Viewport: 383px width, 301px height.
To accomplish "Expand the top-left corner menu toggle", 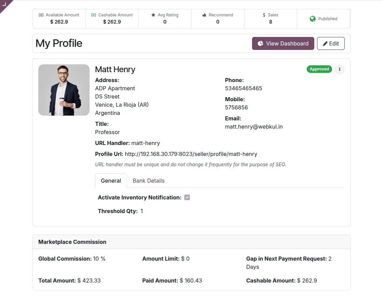I will 4,4.
